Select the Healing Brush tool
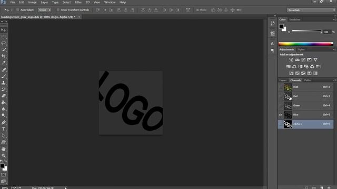The image size is (337, 189). pos(4,70)
